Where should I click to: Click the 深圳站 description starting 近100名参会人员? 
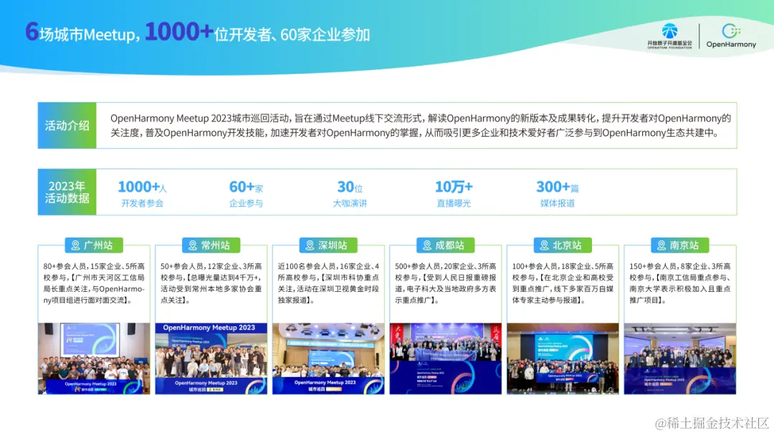[328, 283]
